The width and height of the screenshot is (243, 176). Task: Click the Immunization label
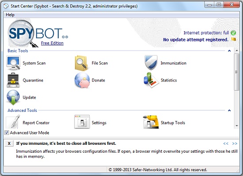(x=174, y=63)
